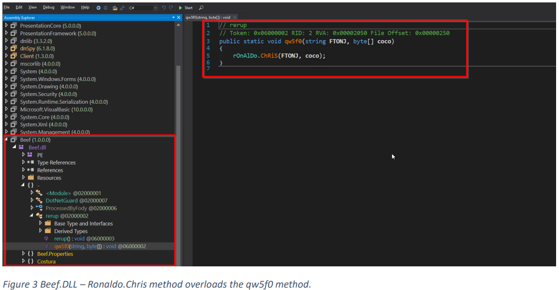Click the PE node icon

[x=30, y=155]
